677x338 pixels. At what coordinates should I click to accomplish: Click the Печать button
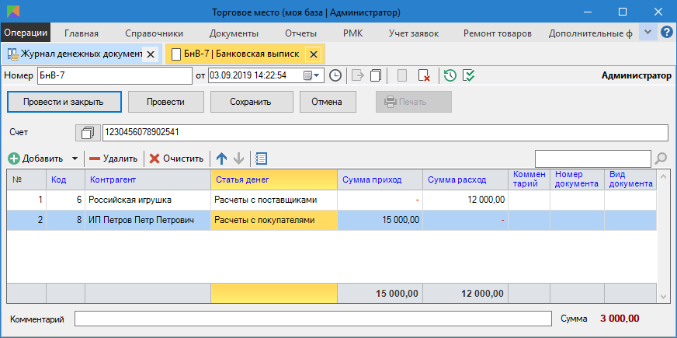(x=414, y=102)
